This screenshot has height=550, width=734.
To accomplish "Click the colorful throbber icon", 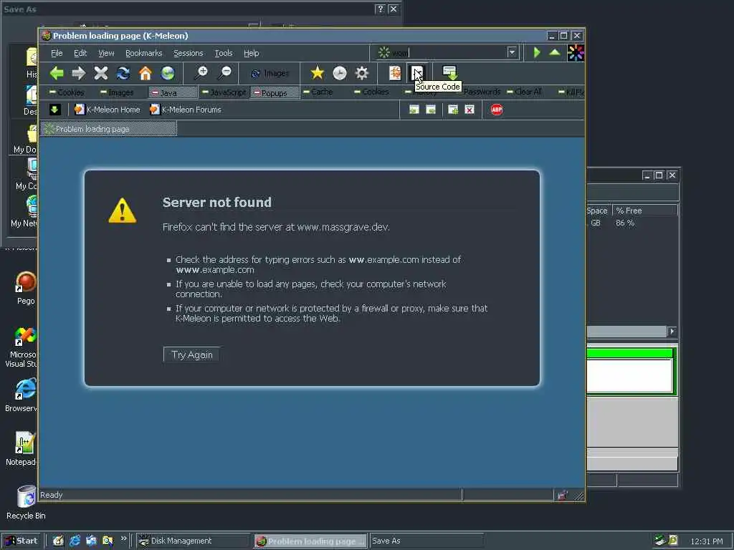I will [x=576, y=53].
